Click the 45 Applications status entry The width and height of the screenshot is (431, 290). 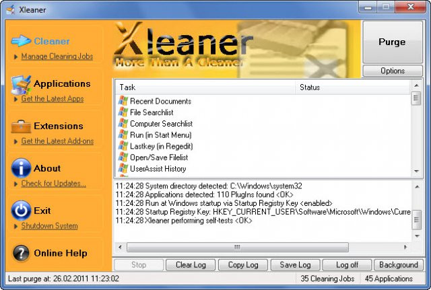[x=389, y=279]
